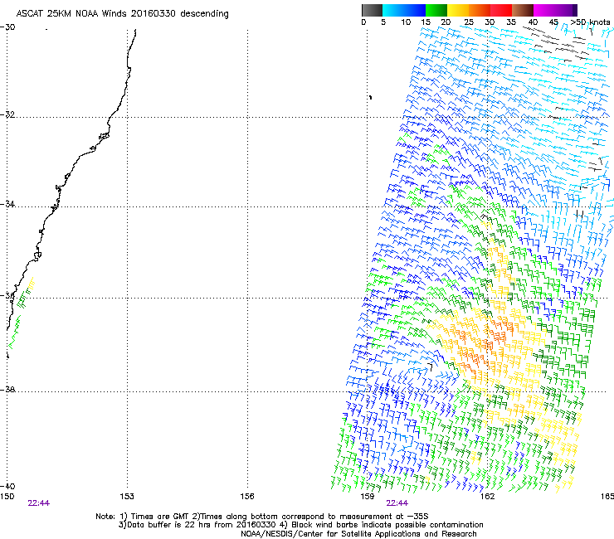Click the latitude label '-30'
The image size is (614, 539).
tap(7, 27)
